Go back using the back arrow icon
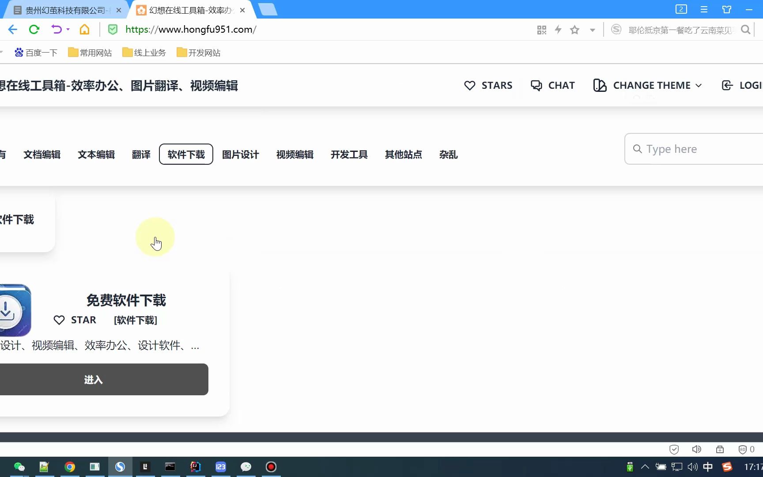763x477 pixels. click(x=12, y=29)
